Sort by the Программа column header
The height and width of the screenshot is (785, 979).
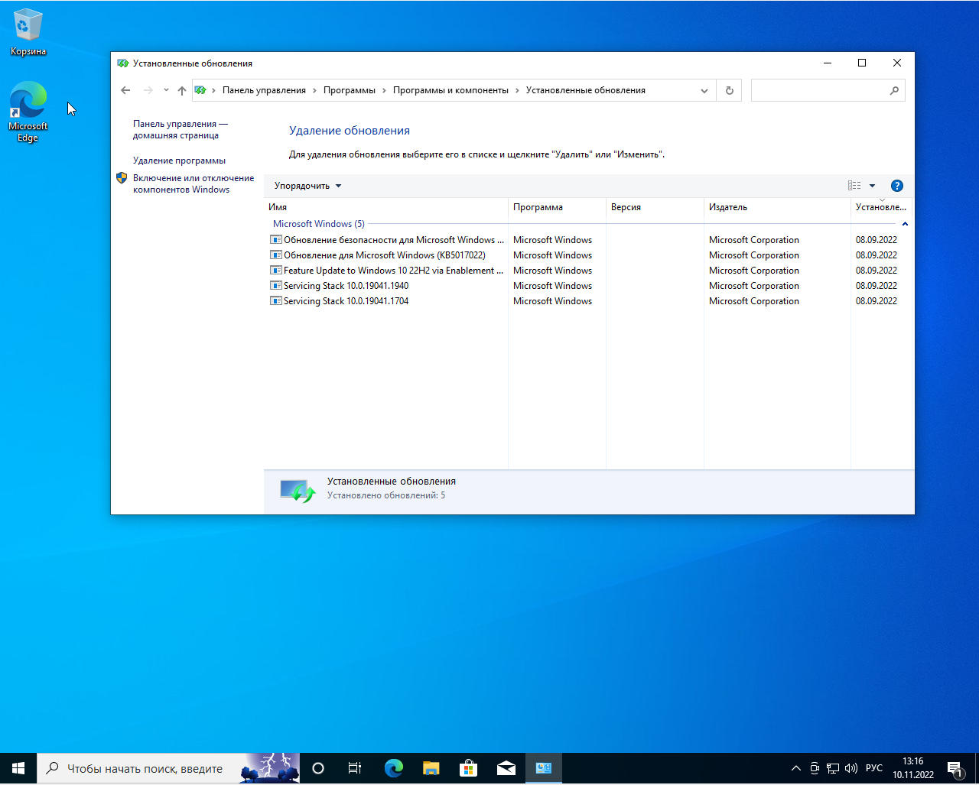557,207
